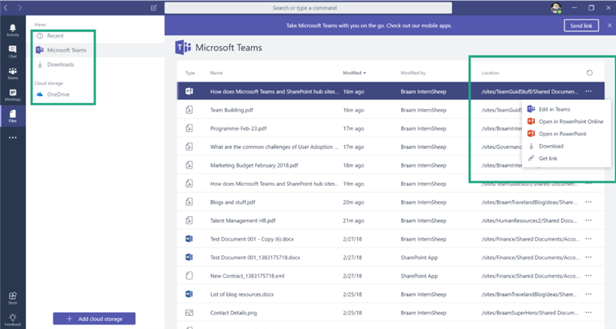Click the Send link button

[581, 25]
